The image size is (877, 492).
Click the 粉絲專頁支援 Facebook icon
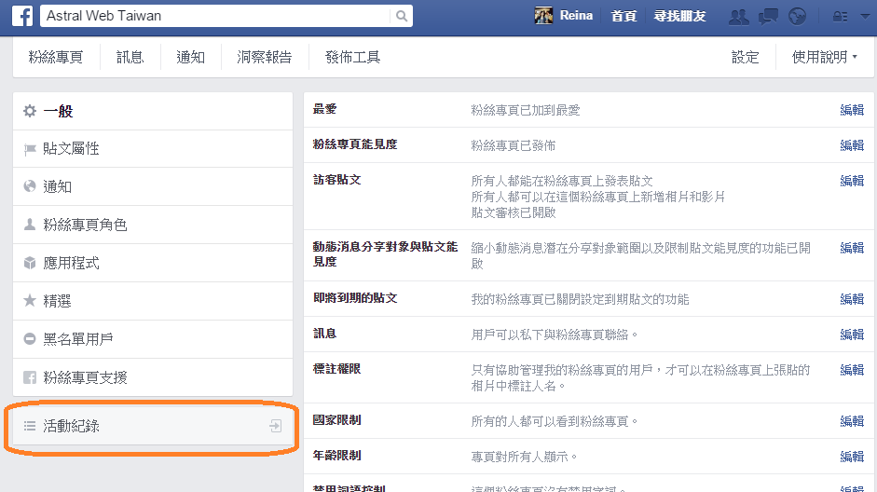click(x=30, y=377)
